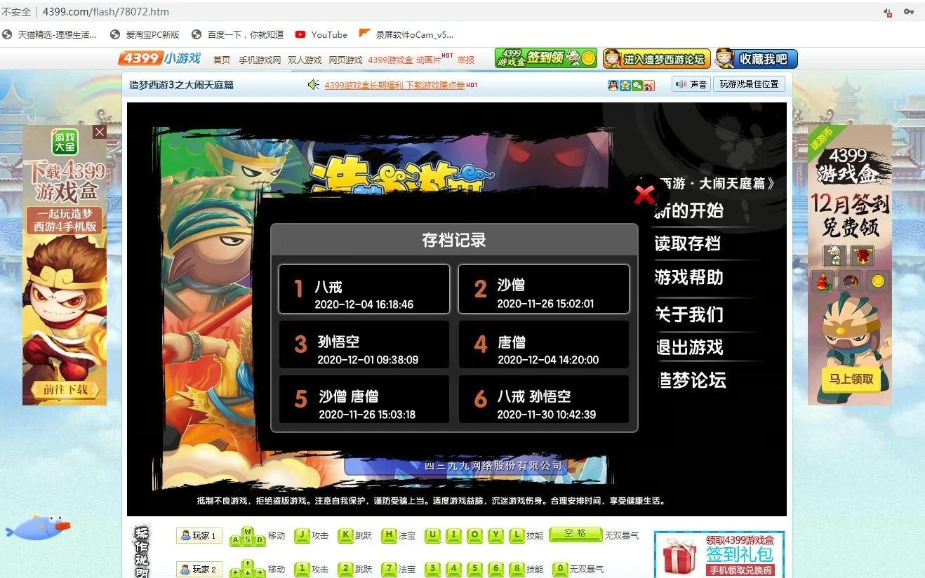
Task: Open 天猫精选 bookmark
Action: point(51,34)
